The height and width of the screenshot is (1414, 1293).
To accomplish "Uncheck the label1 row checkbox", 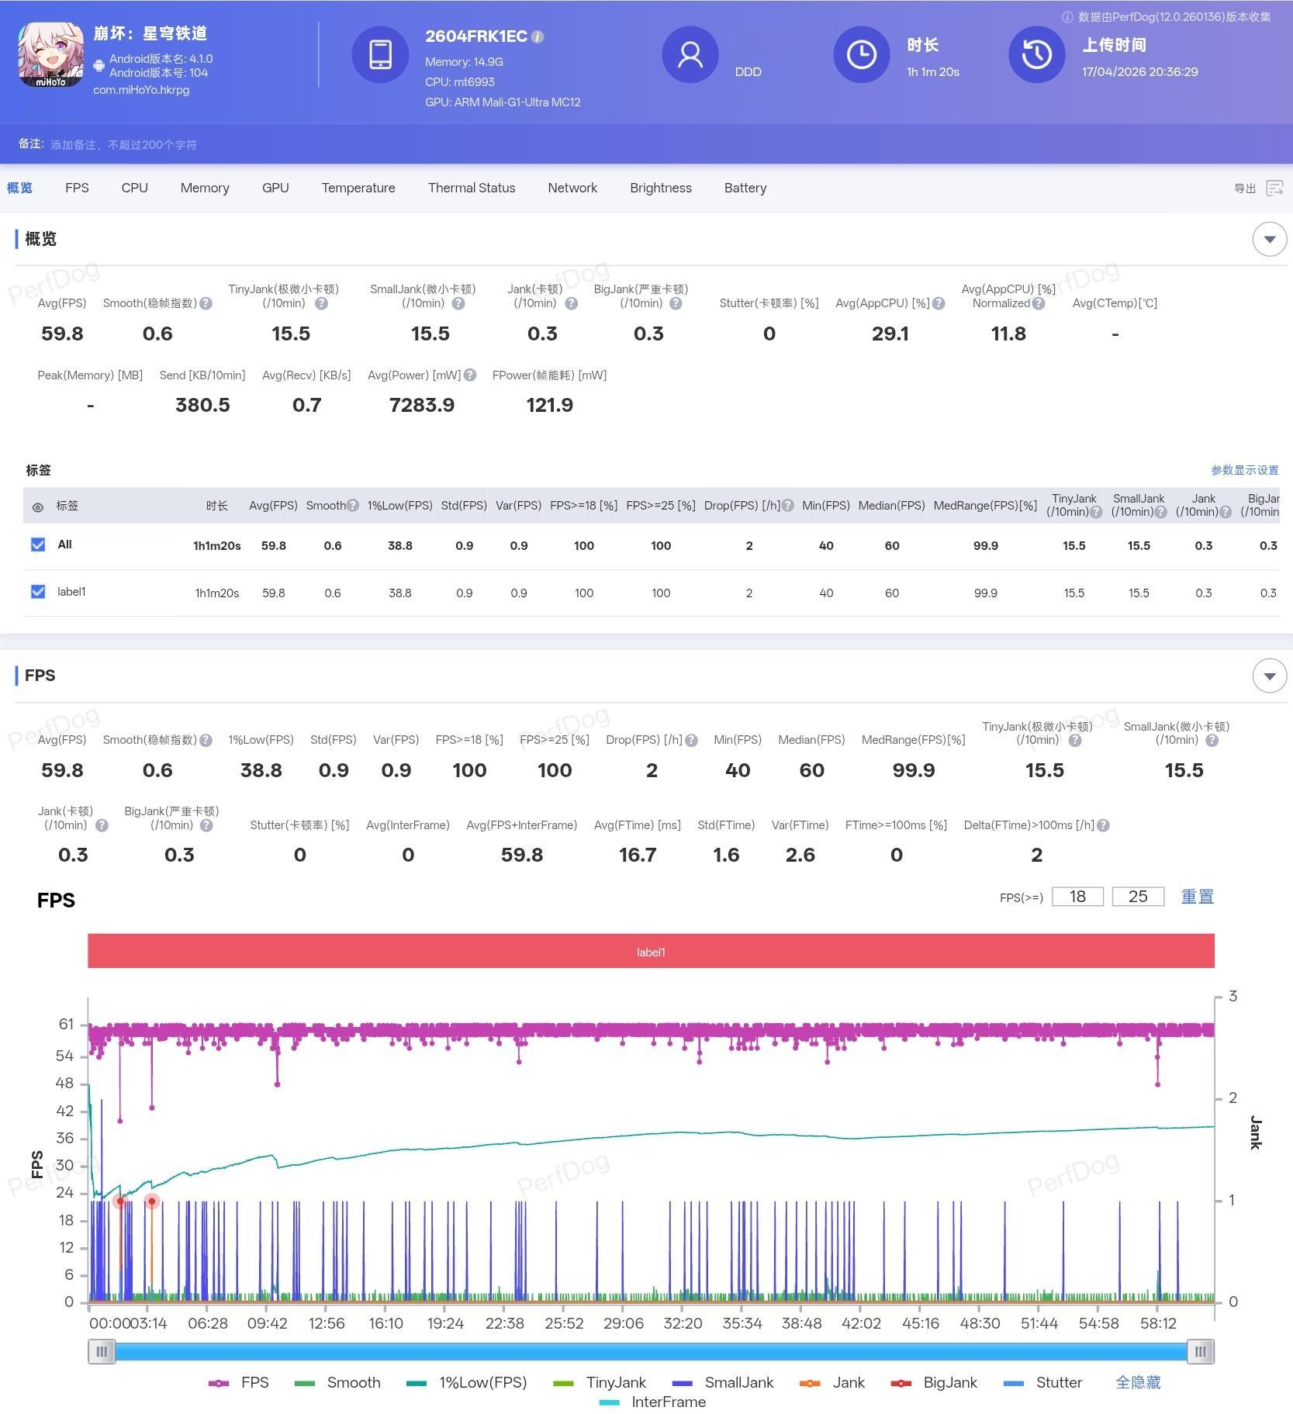I will pyautogui.click(x=38, y=592).
